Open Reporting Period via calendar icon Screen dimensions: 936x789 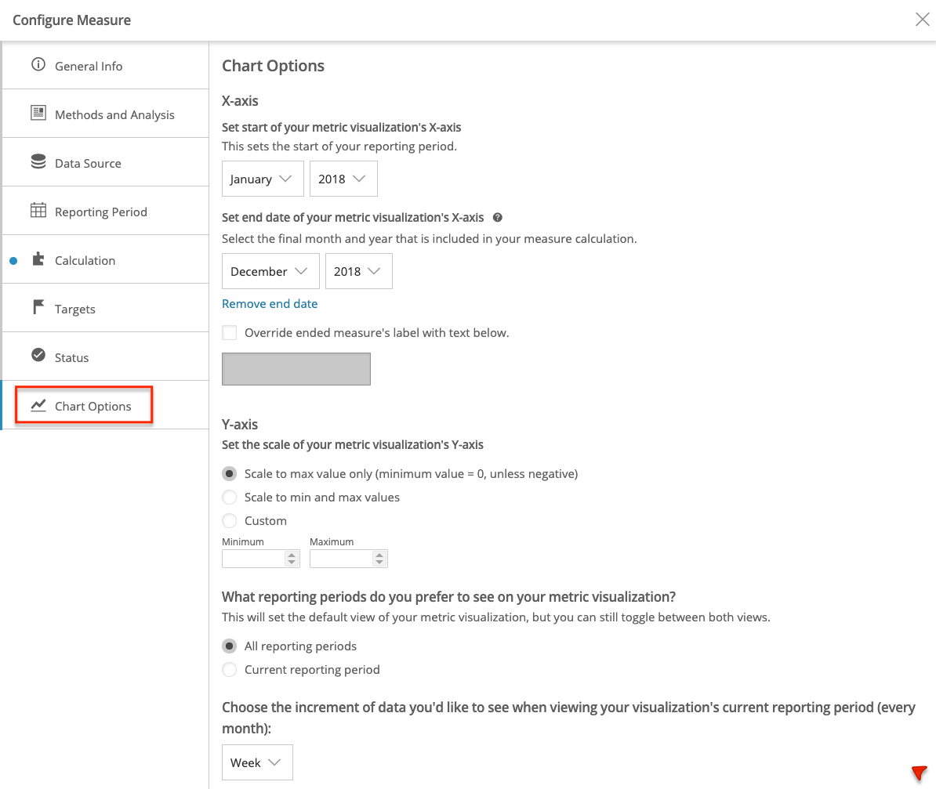click(x=38, y=211)
